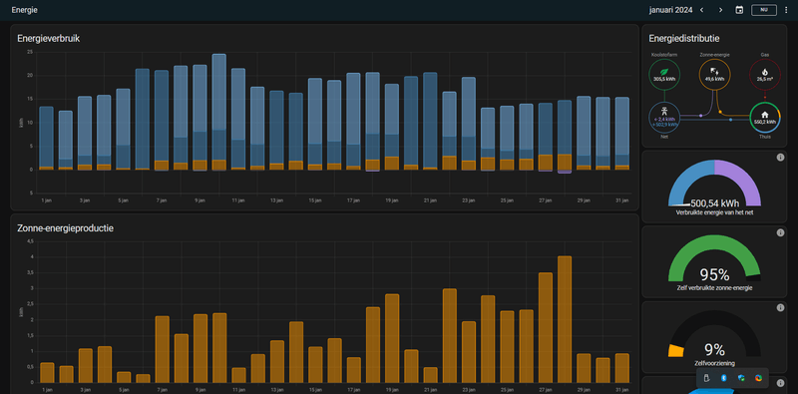
Task: Click the USB eject tray icon
Action: point(706,378)
